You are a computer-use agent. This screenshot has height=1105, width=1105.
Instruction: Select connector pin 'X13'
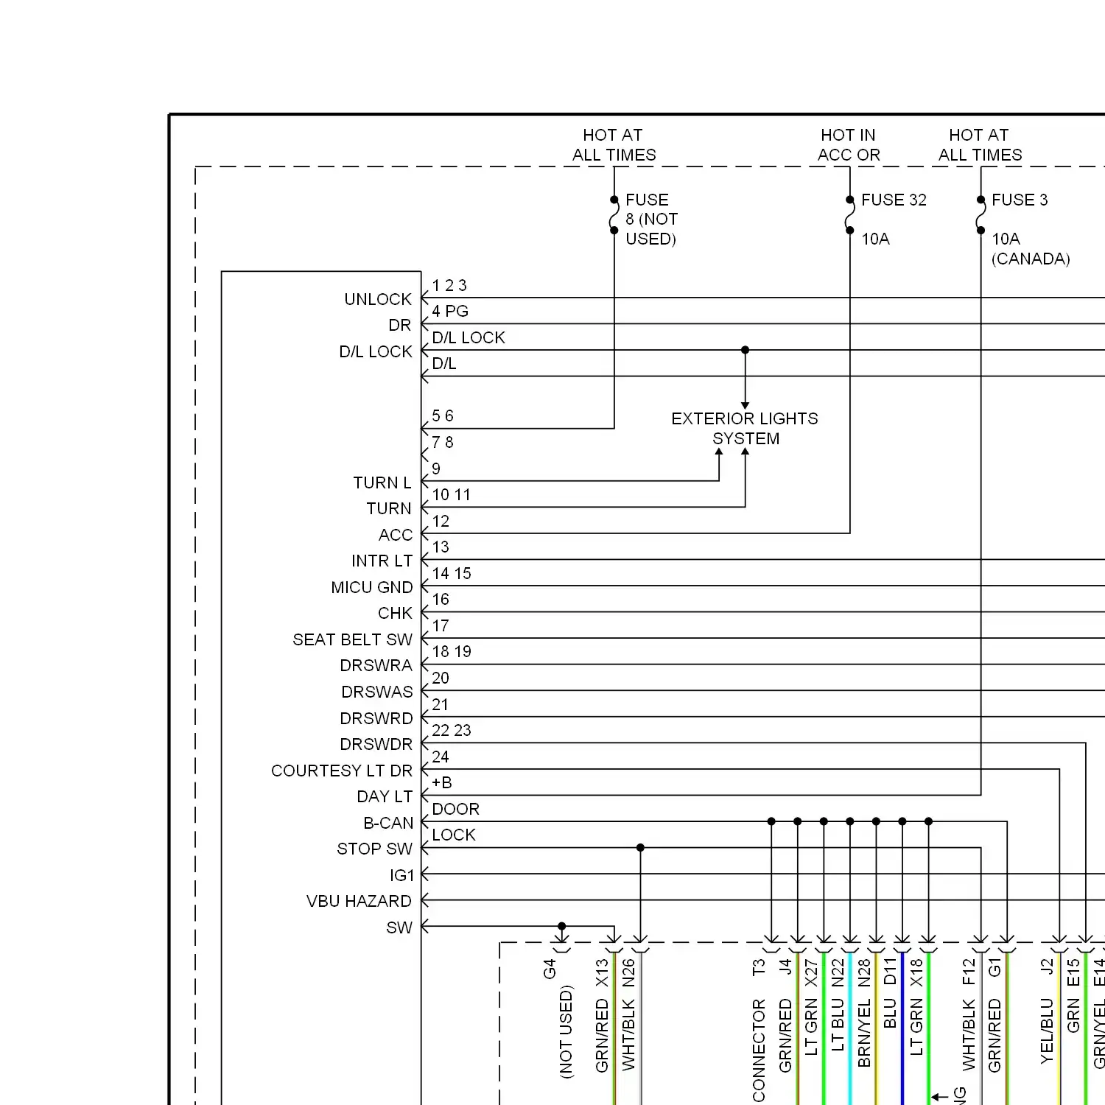point(602,972)
